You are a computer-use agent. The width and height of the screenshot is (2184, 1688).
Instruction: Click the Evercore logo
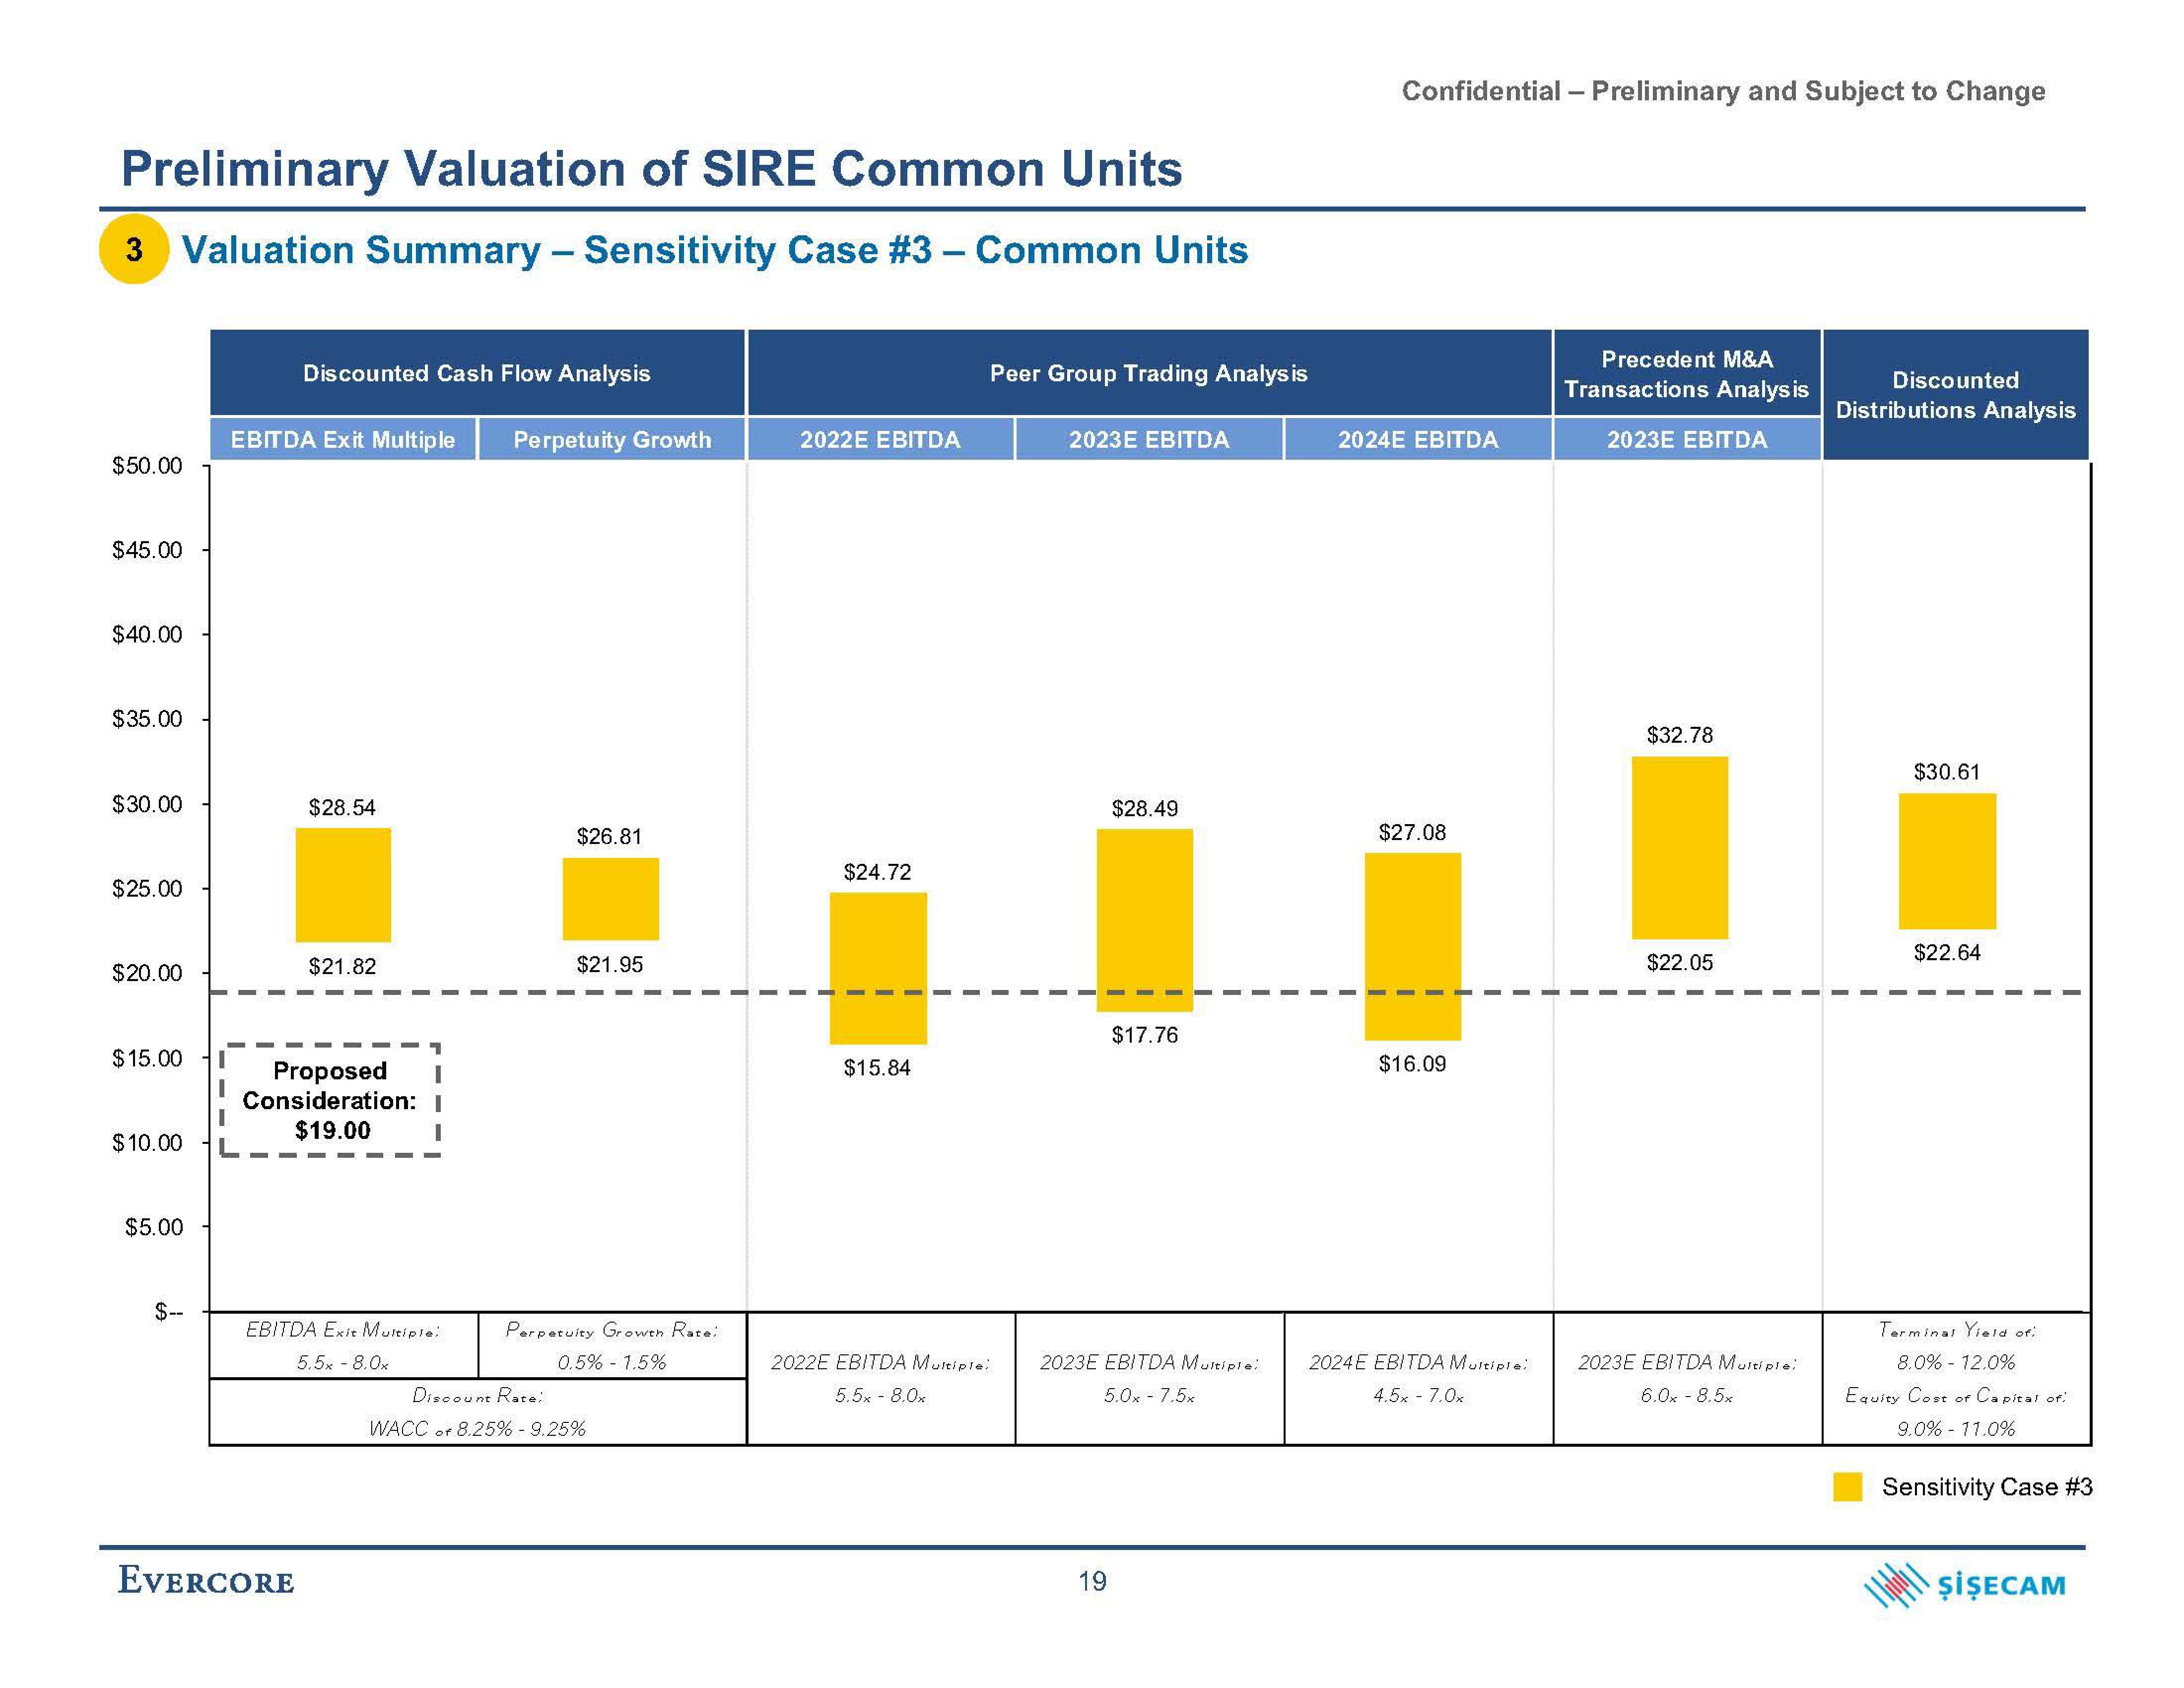pyautogui.click(x=206, y=1581)
